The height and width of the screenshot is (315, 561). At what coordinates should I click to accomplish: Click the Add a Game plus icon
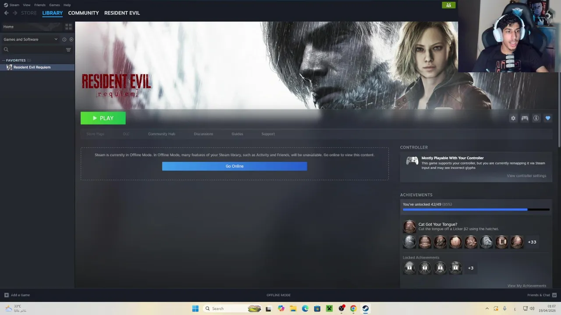(x=6, y=295)
